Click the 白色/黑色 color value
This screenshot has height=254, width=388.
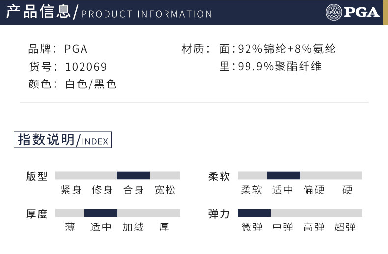point(91,85)
